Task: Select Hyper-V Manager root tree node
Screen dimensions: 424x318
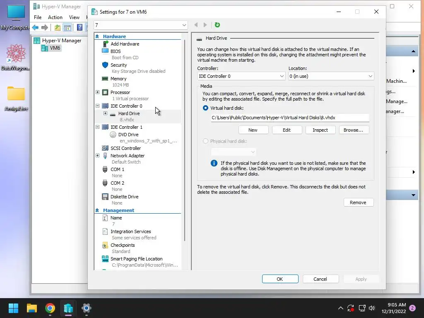Action: coord(62,41)
